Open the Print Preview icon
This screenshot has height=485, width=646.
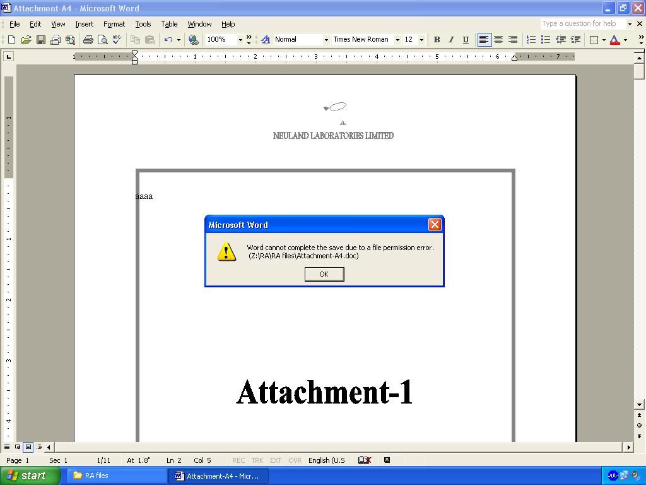pyautogui.click(x=102, y=40)
